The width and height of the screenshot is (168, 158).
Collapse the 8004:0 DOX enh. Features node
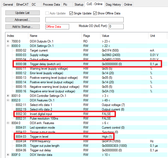tap(8, 123)
